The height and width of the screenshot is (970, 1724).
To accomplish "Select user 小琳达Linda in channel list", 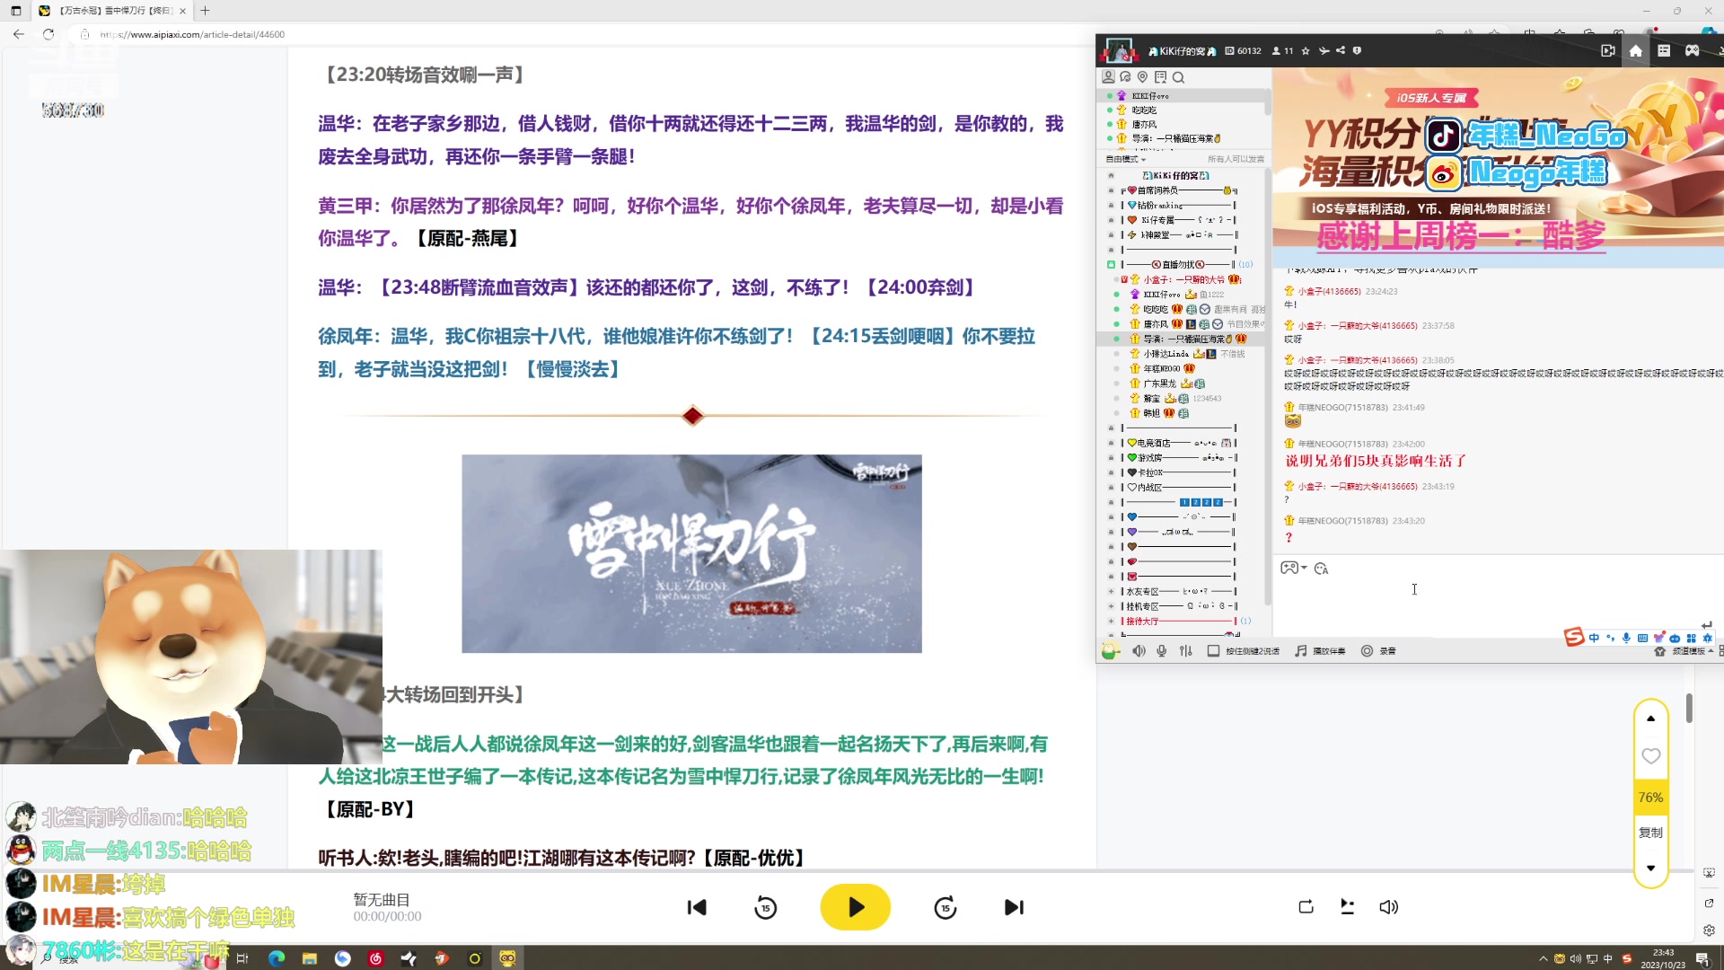I will click(1166, 354).
